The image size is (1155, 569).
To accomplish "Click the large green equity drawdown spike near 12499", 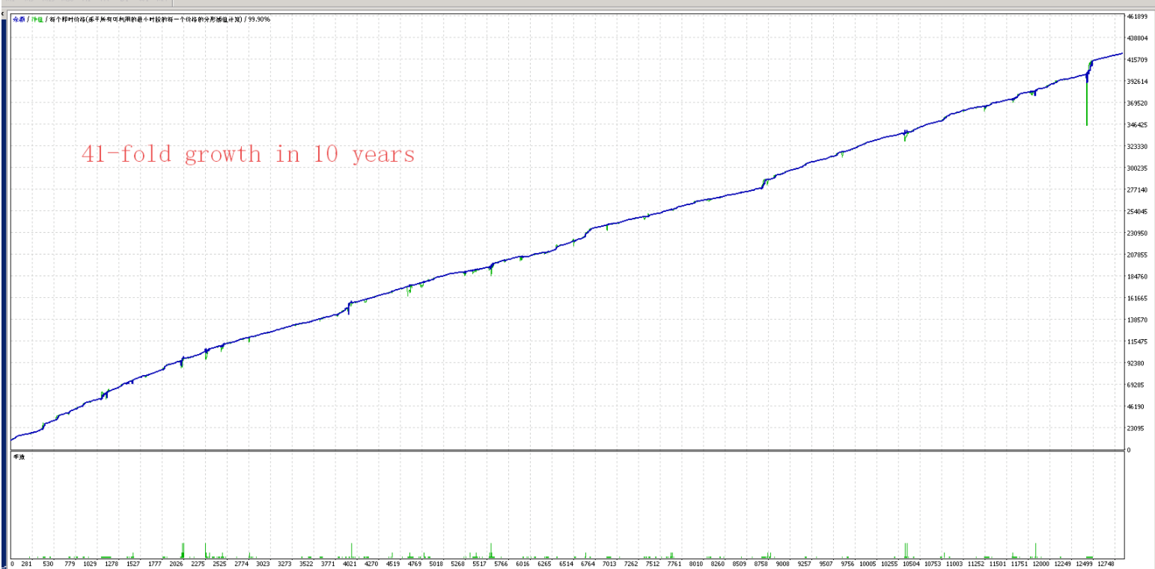I will (1086, 105).
